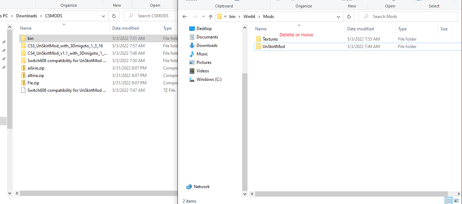Switch Mods window to large icons view
The height and width of the screenshot is (204, 462).
456,201
